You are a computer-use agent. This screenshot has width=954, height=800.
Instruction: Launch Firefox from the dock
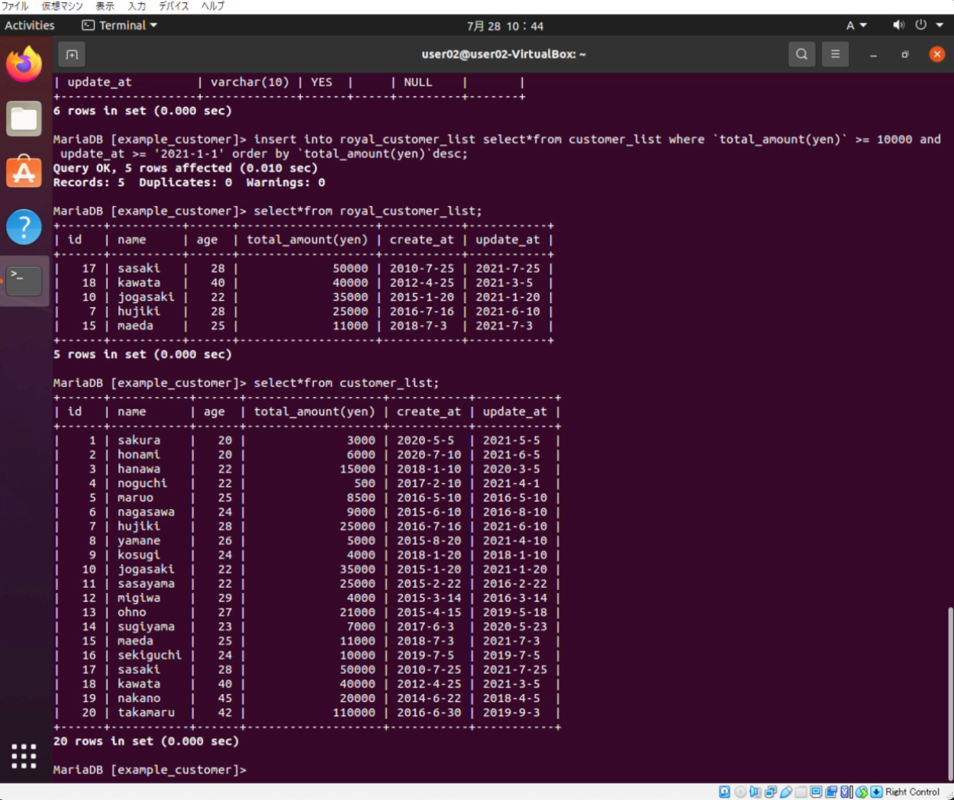click(24, 65)
